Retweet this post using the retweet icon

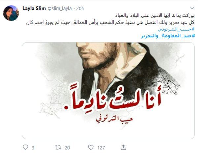[x=58, y=147]
